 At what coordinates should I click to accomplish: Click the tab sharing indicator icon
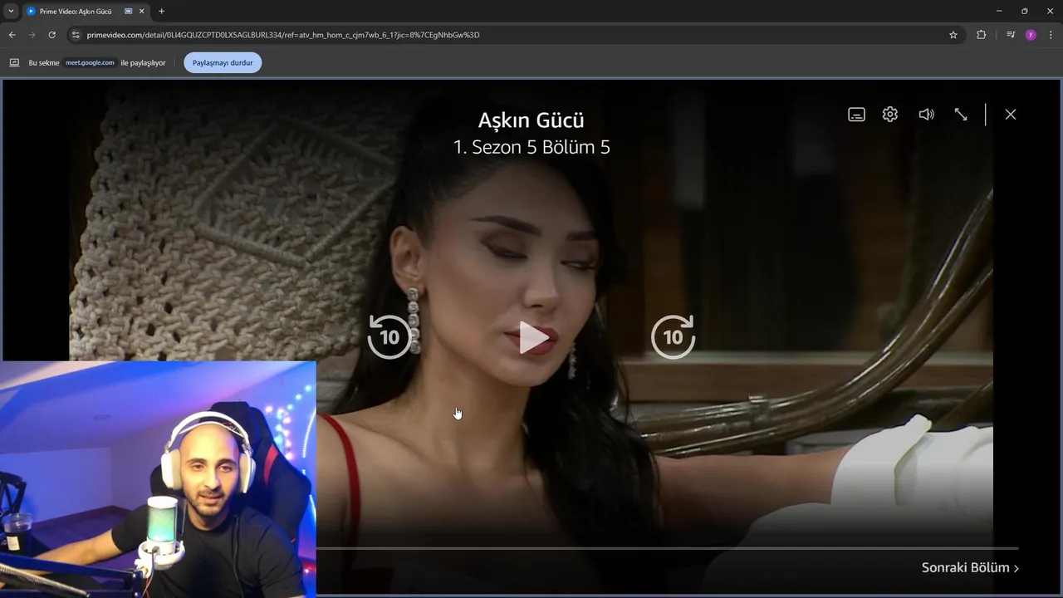pyautogui.click(x=129, y=12)
